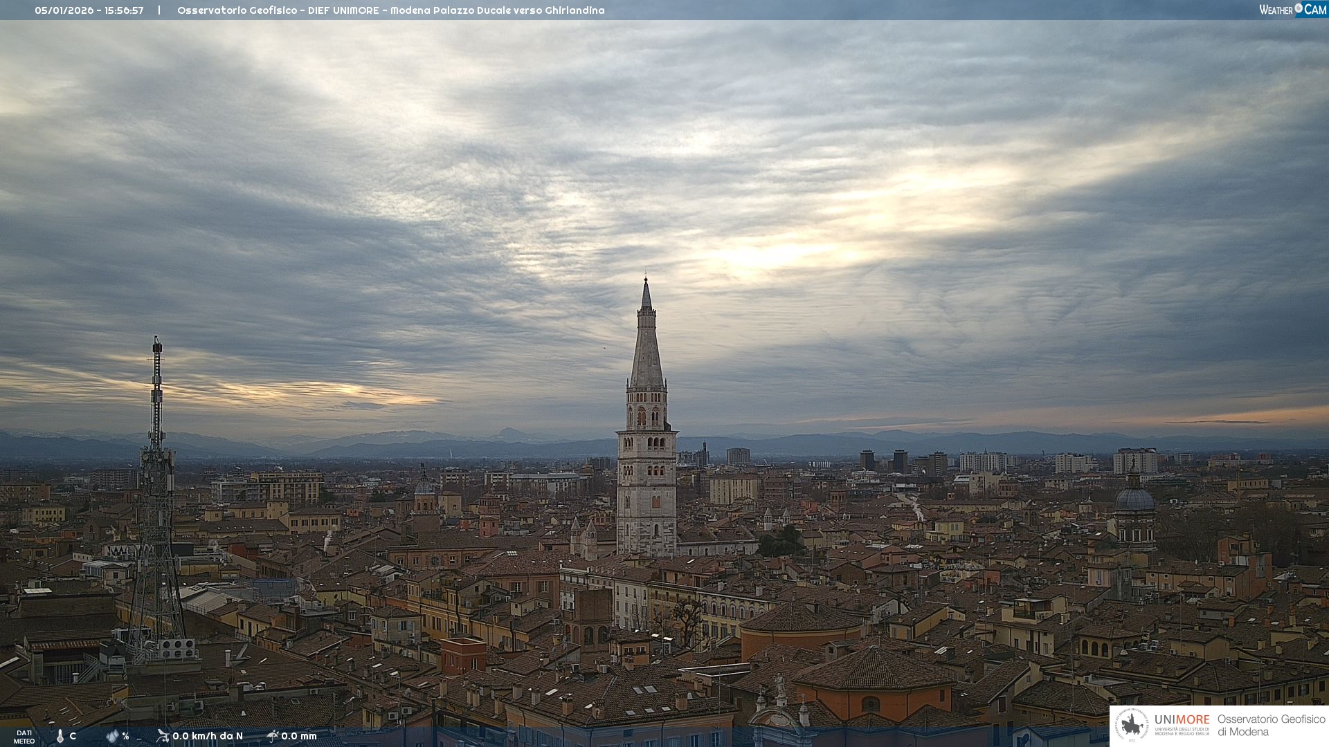Click the gray church dome on right
This screenshot has height=747, width=1329.
point(1134,499)
